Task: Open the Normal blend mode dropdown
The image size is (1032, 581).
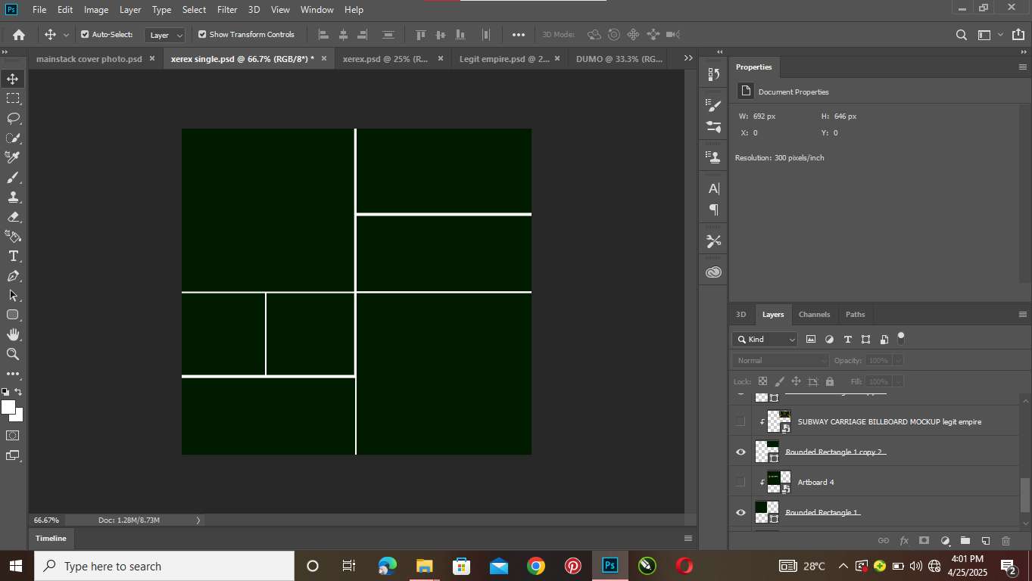Action: (781, 361)
